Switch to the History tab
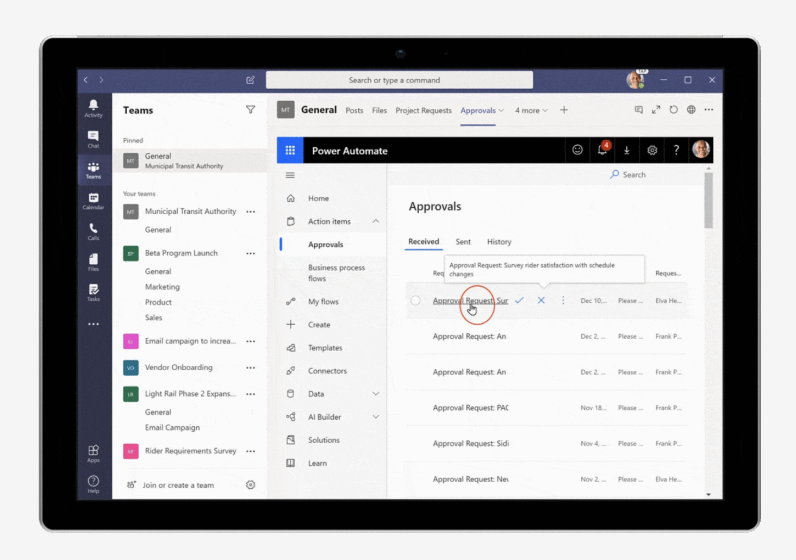796x560 pixels. coord(499,242)
